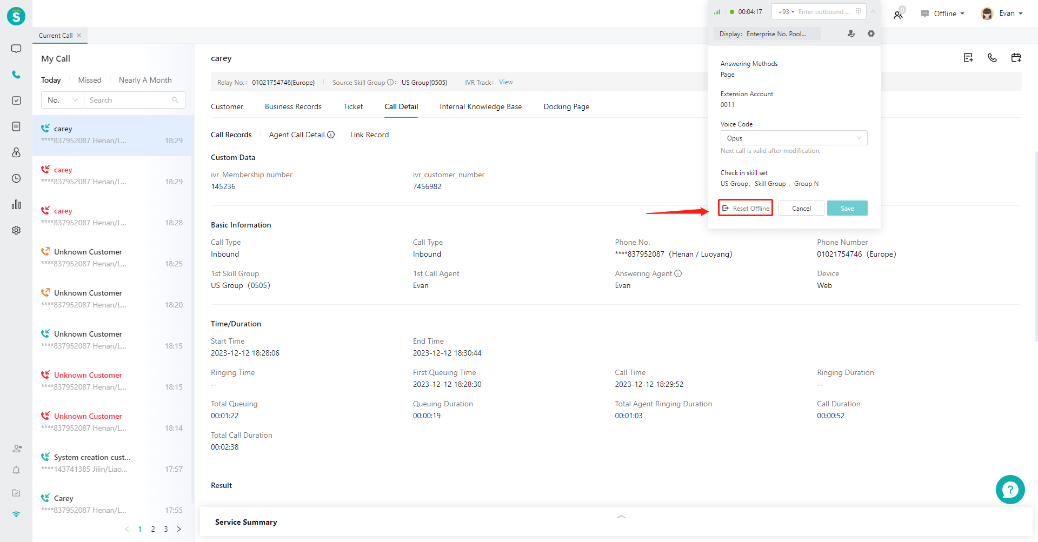This screenshot has height=542, width=1038.
Task: Switch to the Customer tab
Action: click(227, 106)
